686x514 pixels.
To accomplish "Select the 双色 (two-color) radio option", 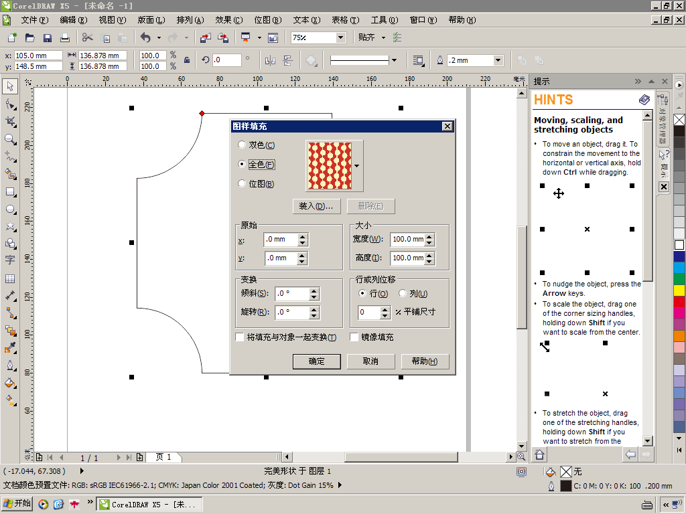I will pyautogui.click(x=242, y=145).
